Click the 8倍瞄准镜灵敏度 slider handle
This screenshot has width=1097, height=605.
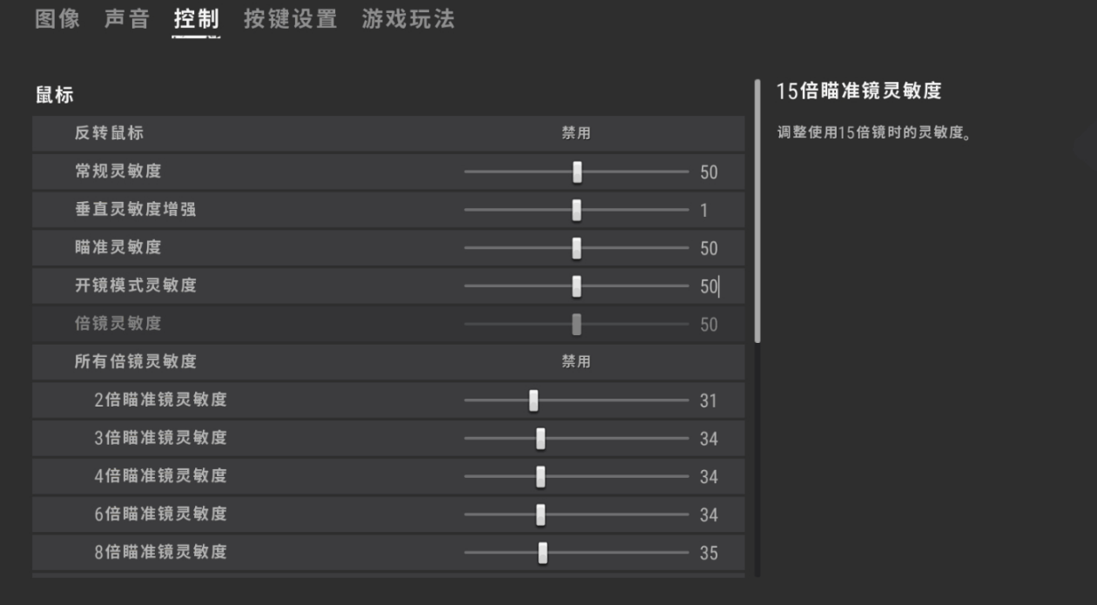542,552
